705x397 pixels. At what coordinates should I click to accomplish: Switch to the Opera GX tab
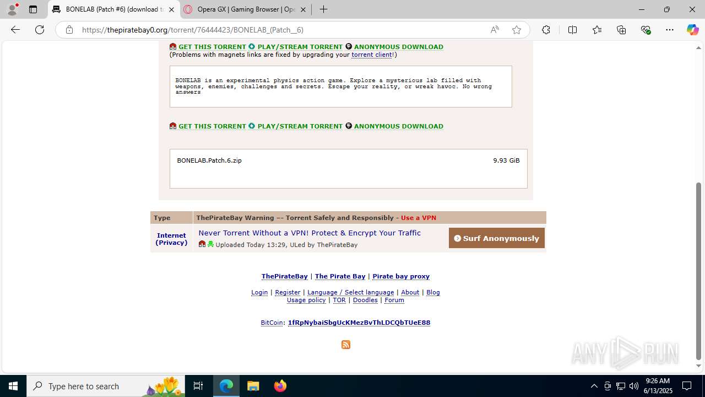(x=246, y=9)
